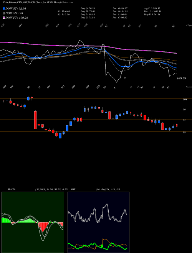Select the 'DOW ST: 92.98' legend text

click(x=16, y=8)
